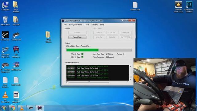Click the webcam video overlay thumbnail
The width and height of the screenshot is (197, 111).
coord(165,84)
